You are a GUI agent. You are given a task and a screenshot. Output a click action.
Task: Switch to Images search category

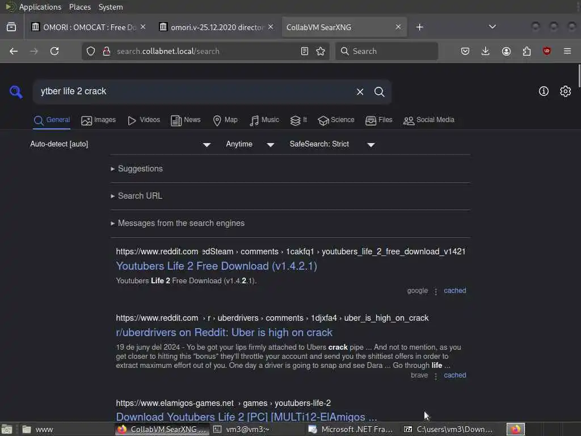point(98,120)
